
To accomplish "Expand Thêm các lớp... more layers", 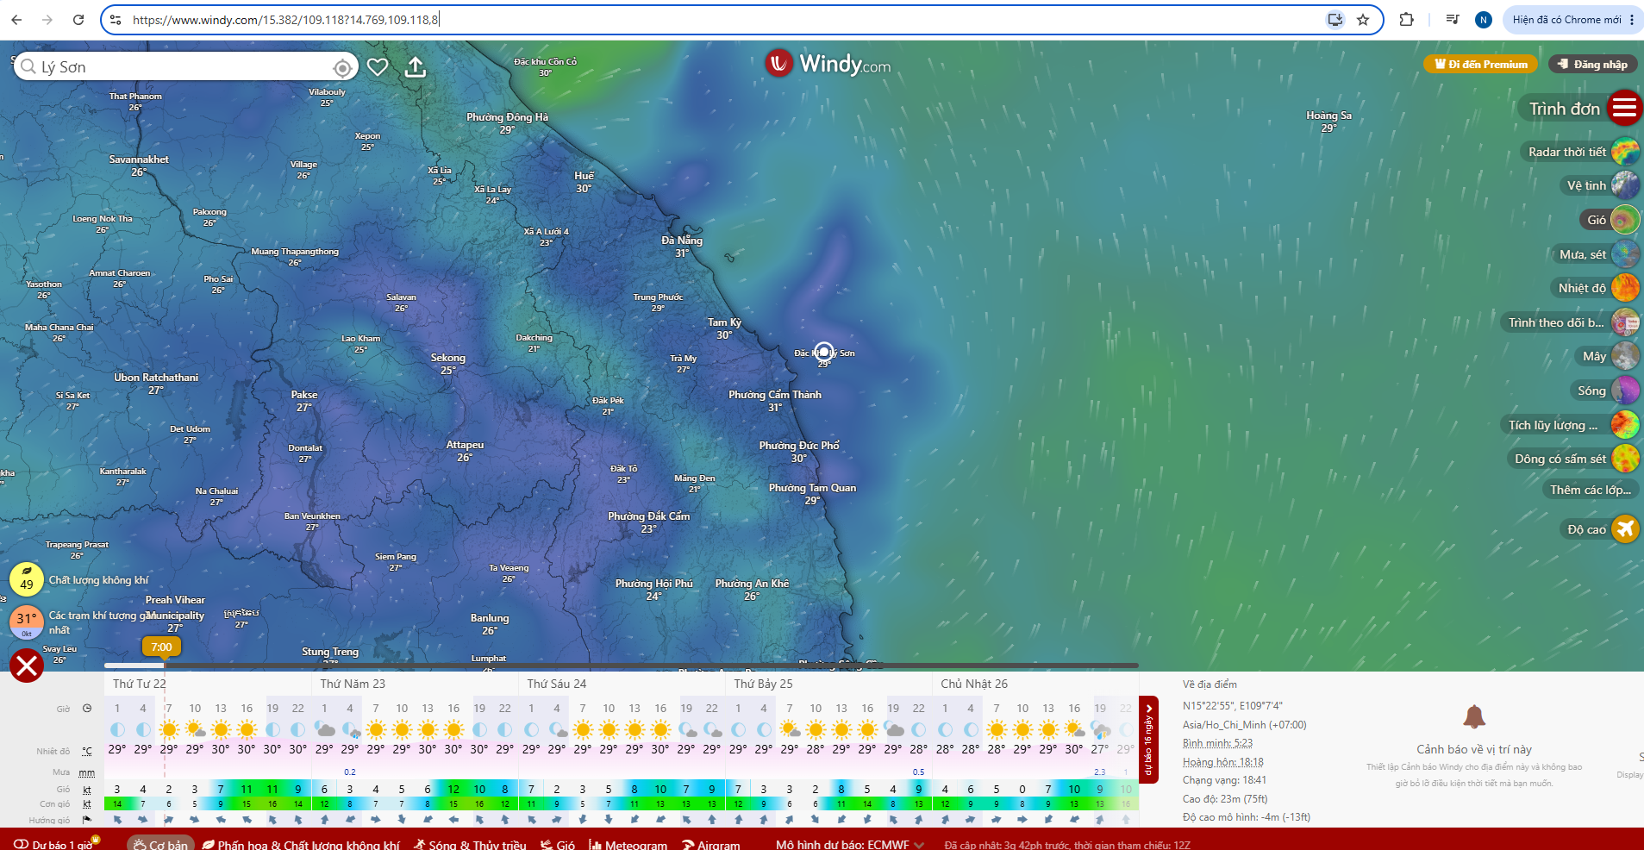I will 1590,490.
